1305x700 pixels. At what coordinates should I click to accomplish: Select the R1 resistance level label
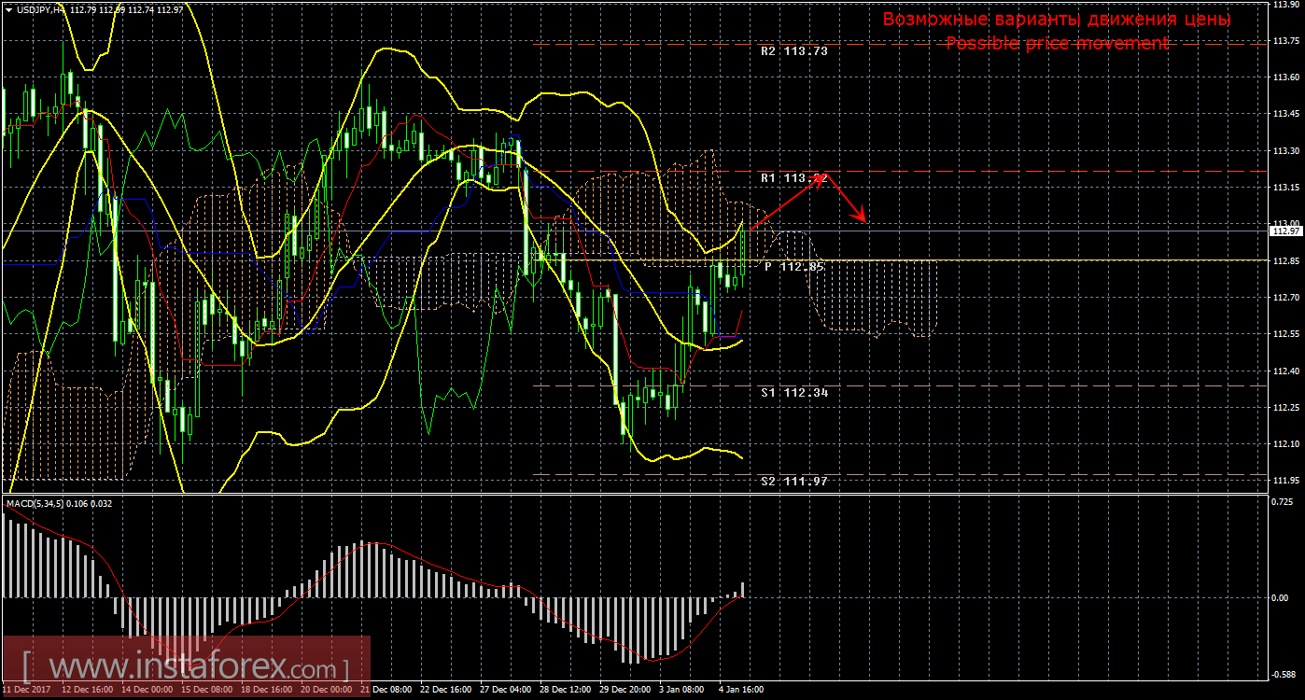[x=794, y=178]
